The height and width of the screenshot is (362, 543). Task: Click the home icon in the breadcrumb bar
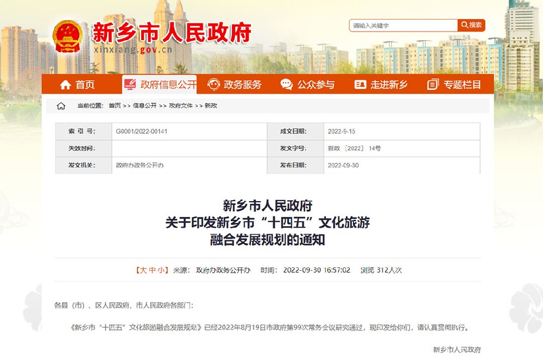60,107
